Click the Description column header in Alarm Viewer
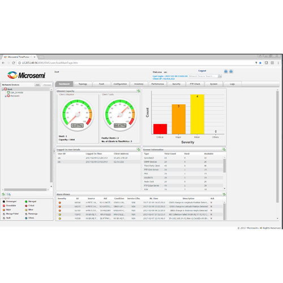This screenshot has height=283, width=283. pyautogui.click(x=188, y=199)
